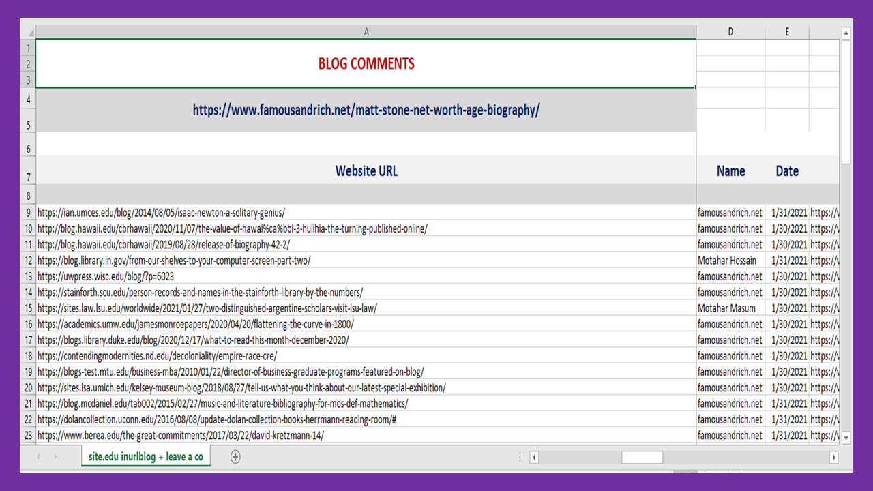Select column header E
The height and width of the screenshot is (491, 873).
tap(787, 31)
